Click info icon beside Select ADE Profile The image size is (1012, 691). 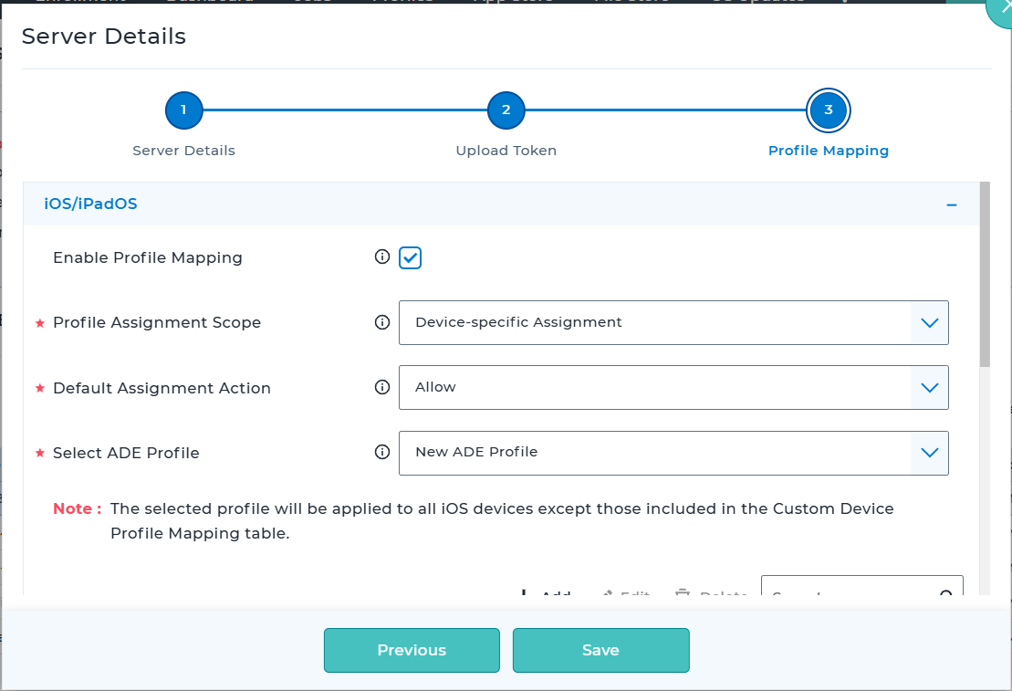click(x=382, y=452)
